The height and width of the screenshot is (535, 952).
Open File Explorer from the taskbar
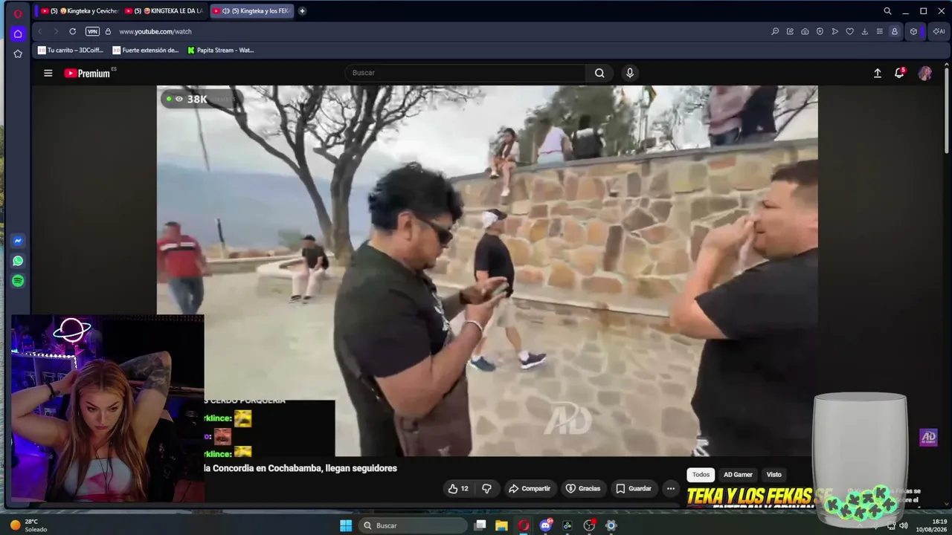(x=502, y=525)
